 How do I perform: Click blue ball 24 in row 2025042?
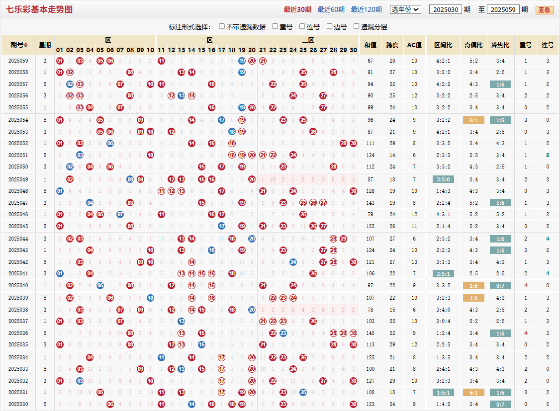pyautogui.click(x=293, y=262)
